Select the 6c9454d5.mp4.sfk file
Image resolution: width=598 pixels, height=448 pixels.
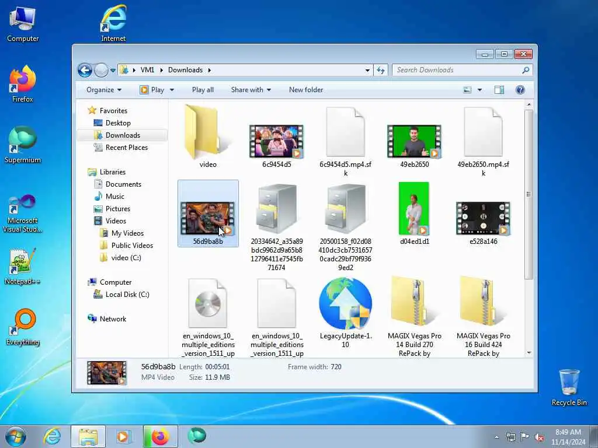click(x=346, y=142)
